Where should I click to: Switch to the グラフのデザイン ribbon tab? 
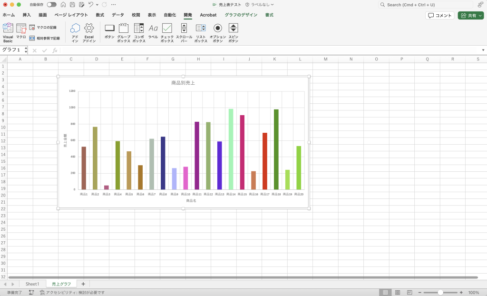pyautogui.click(x=241, y=15)
